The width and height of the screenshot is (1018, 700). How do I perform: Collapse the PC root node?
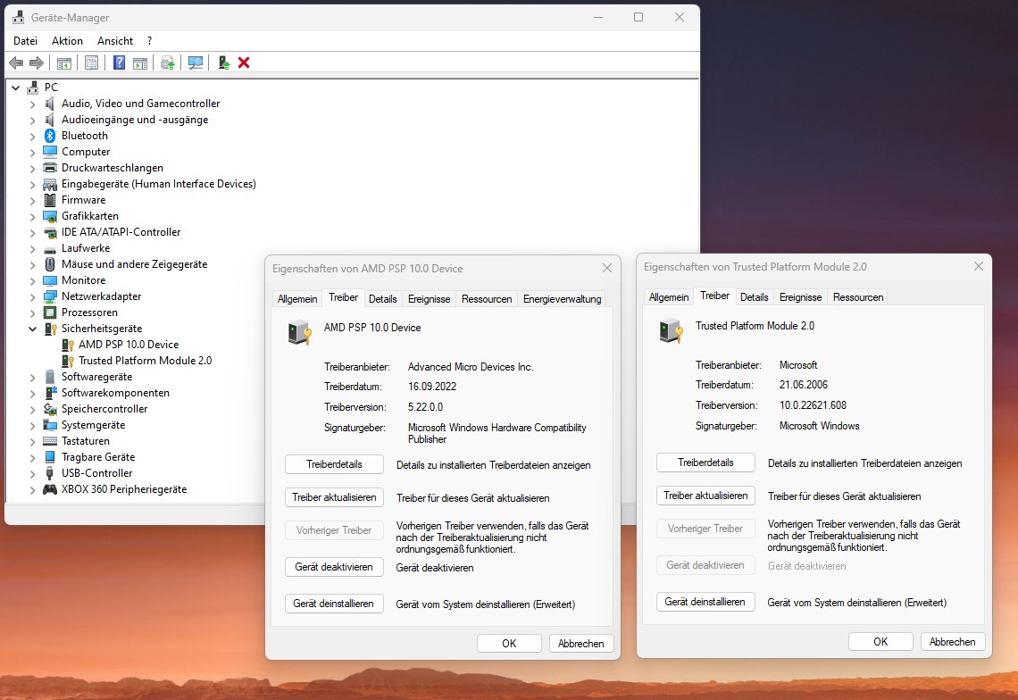(x=15, y=87)
